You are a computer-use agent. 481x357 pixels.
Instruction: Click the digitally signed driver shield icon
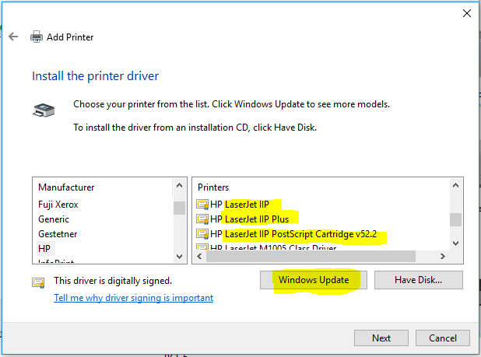(37, 281)
